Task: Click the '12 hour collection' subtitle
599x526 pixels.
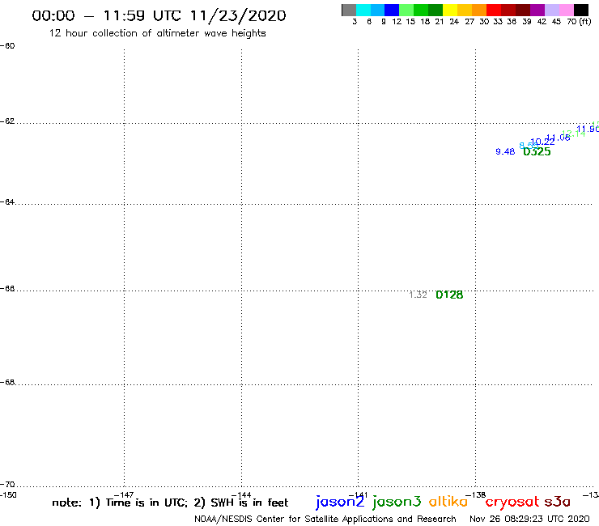Action: (157, 33)
